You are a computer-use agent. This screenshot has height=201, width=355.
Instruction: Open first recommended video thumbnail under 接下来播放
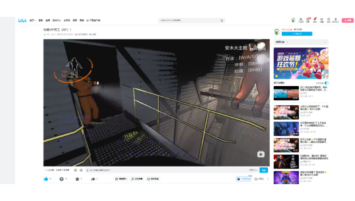pyautogui.click(x=286, y=93)
